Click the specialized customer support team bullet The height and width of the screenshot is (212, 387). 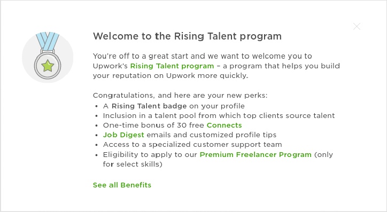pyautogui.click(x=192, y=145)
